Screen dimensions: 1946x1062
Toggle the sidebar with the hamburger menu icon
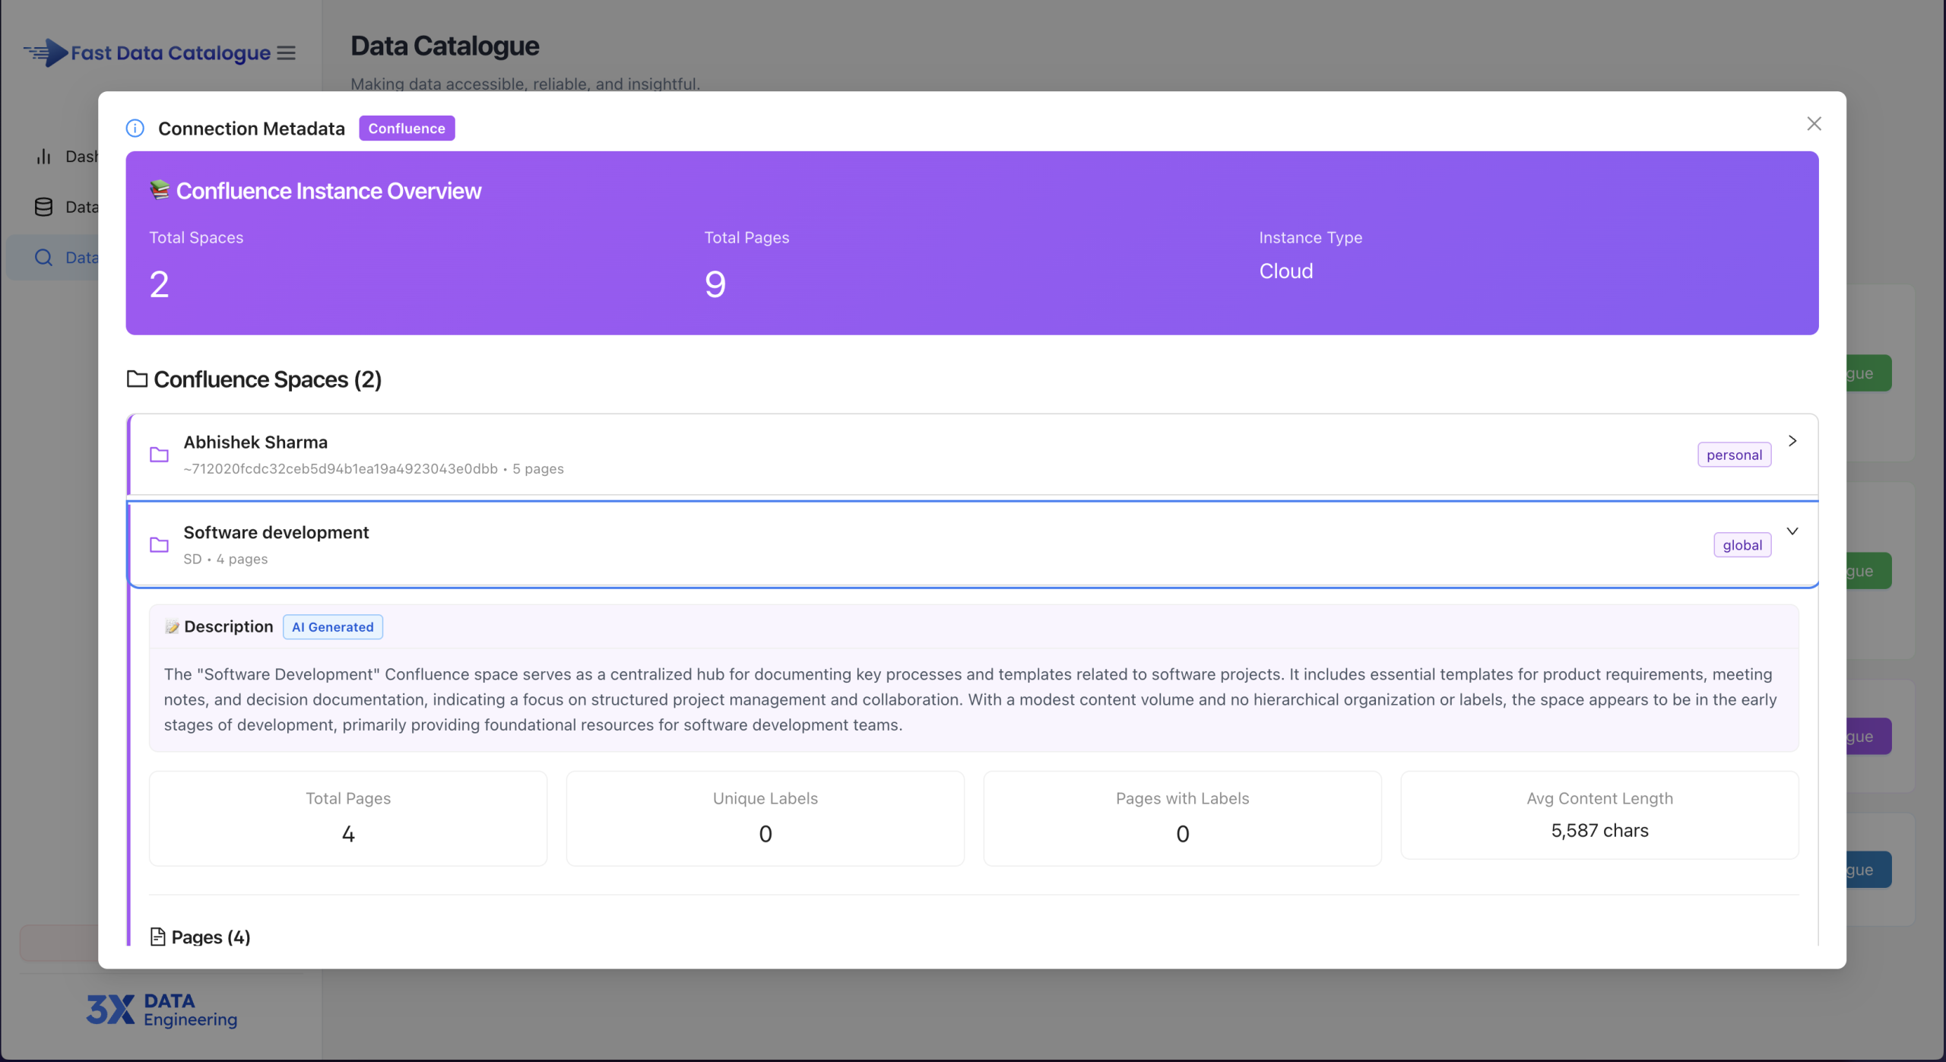click(x=286, y=52)
